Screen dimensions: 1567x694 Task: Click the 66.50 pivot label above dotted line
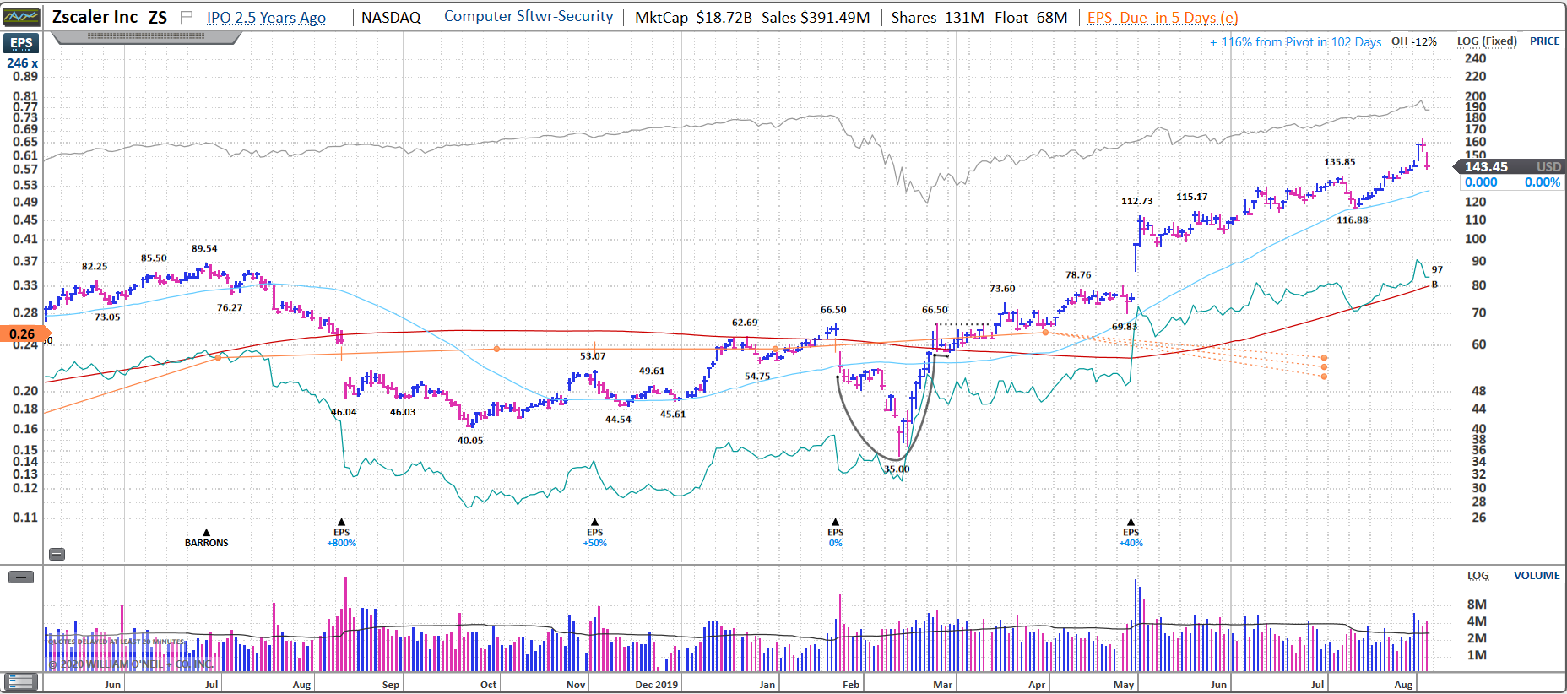(x=935, y=310)
